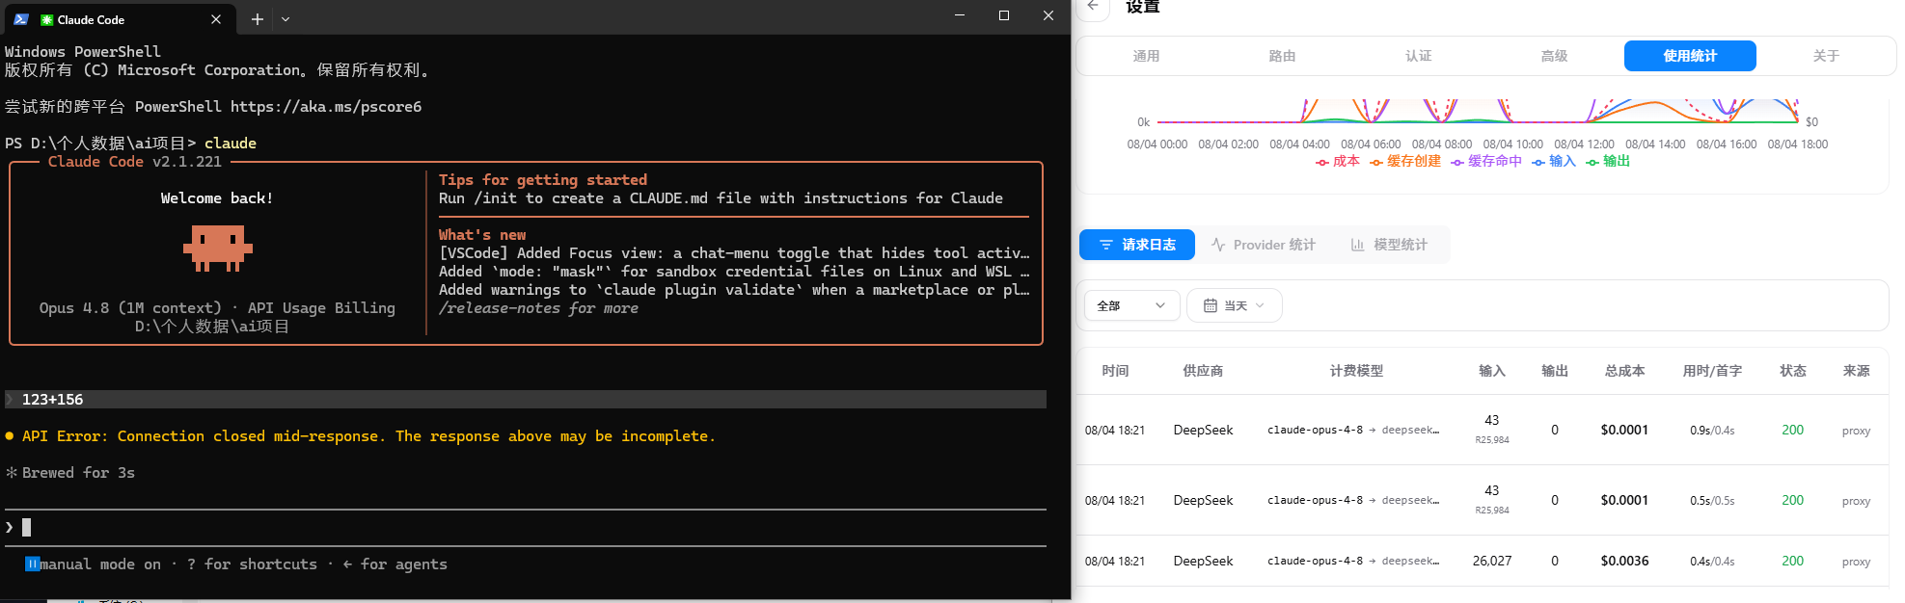The height and width of the screenshot is (603, 1905).
Task: Click the 26,027 input tokens cell
Action: click(x=1492, y=561)
